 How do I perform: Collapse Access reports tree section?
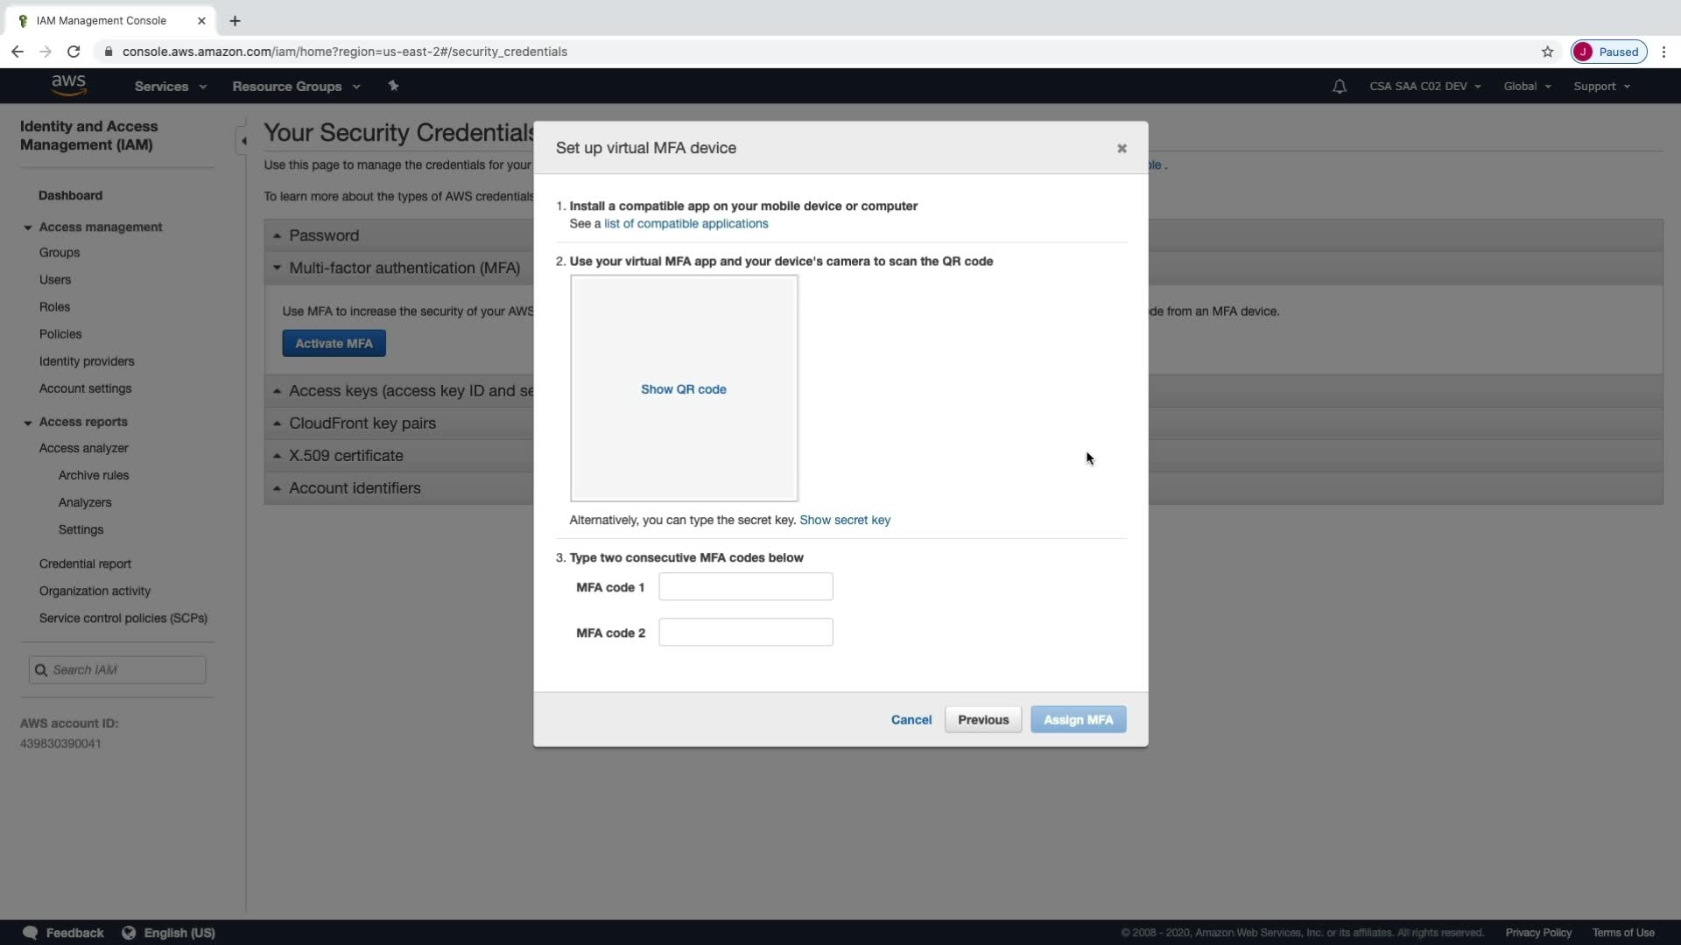tap(28, 423)
